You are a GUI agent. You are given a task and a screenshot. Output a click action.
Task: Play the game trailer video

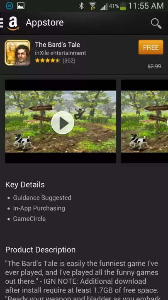(63, 122)
